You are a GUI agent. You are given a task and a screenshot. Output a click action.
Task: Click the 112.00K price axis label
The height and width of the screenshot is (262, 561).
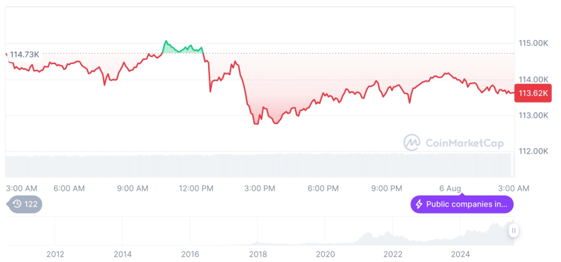coord(533,151)
